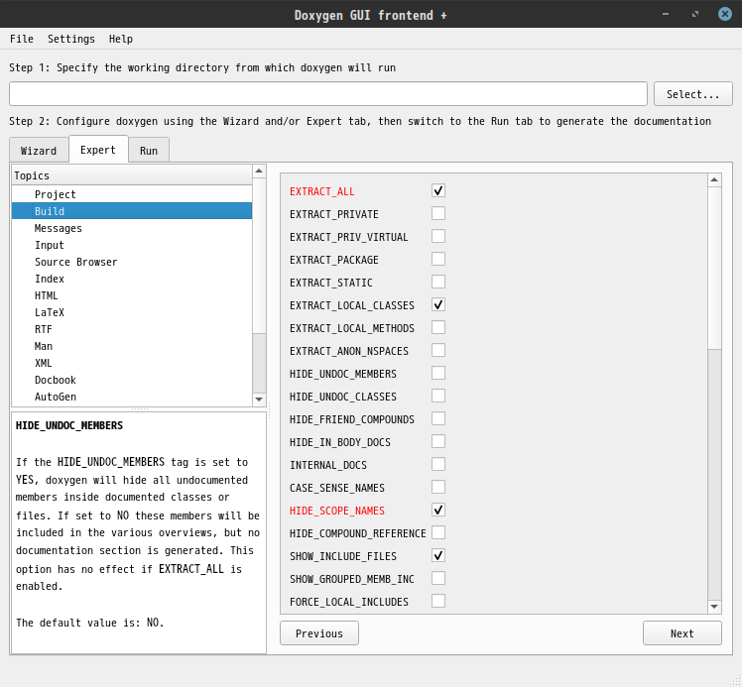The image size is (742, 687).
Task: Enable EXTRACT_PRIVATE option
Action: point(438,213)
